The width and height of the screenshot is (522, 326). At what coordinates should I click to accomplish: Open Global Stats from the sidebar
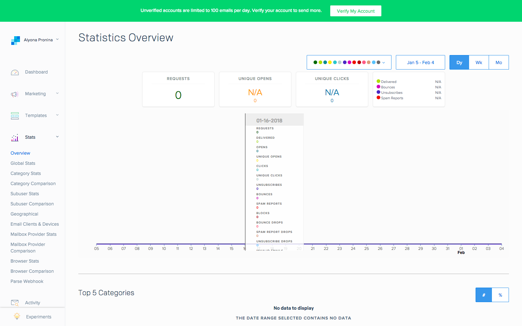point(23,163)
